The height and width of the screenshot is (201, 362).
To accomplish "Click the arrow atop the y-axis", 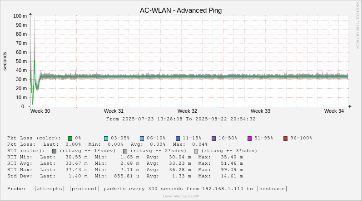I will 30,14.
